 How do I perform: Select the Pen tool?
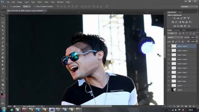pos(3,69)
